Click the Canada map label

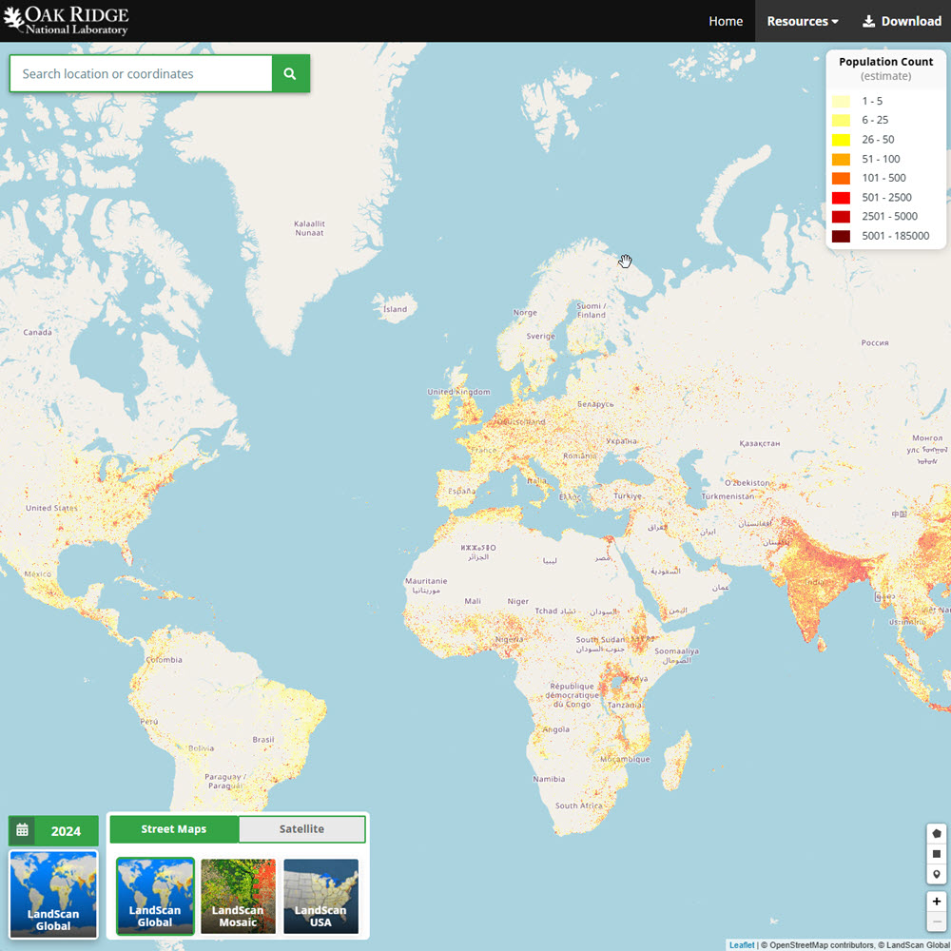[x=38, y=332]
